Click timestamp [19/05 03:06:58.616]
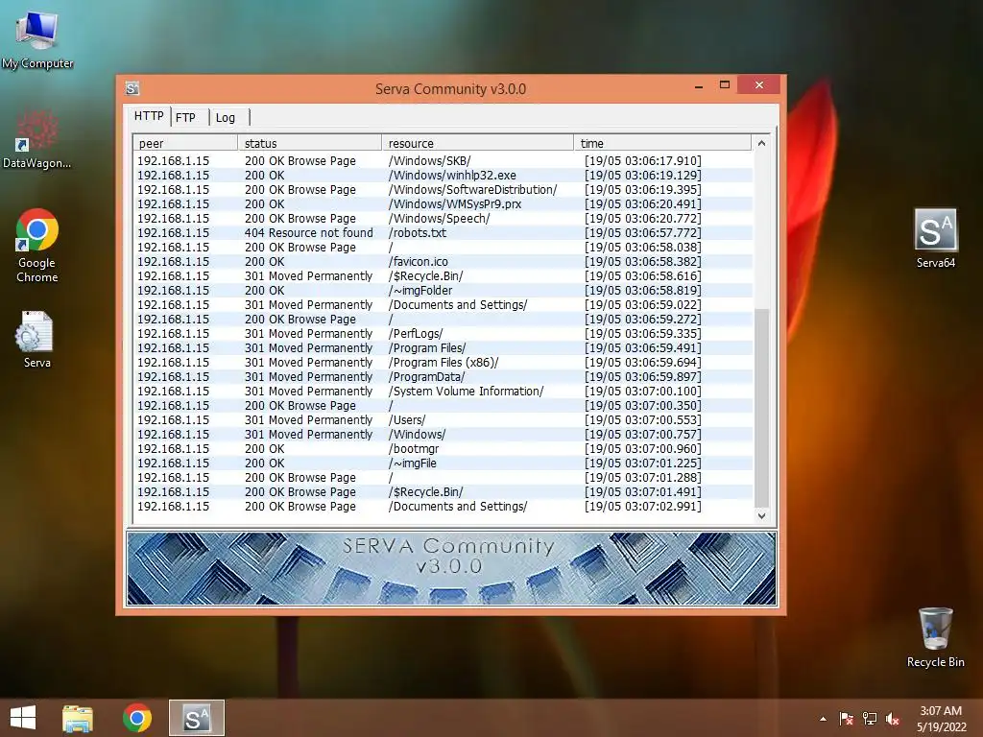The width and height of the screenshot is (983, 737). [642, 275]
